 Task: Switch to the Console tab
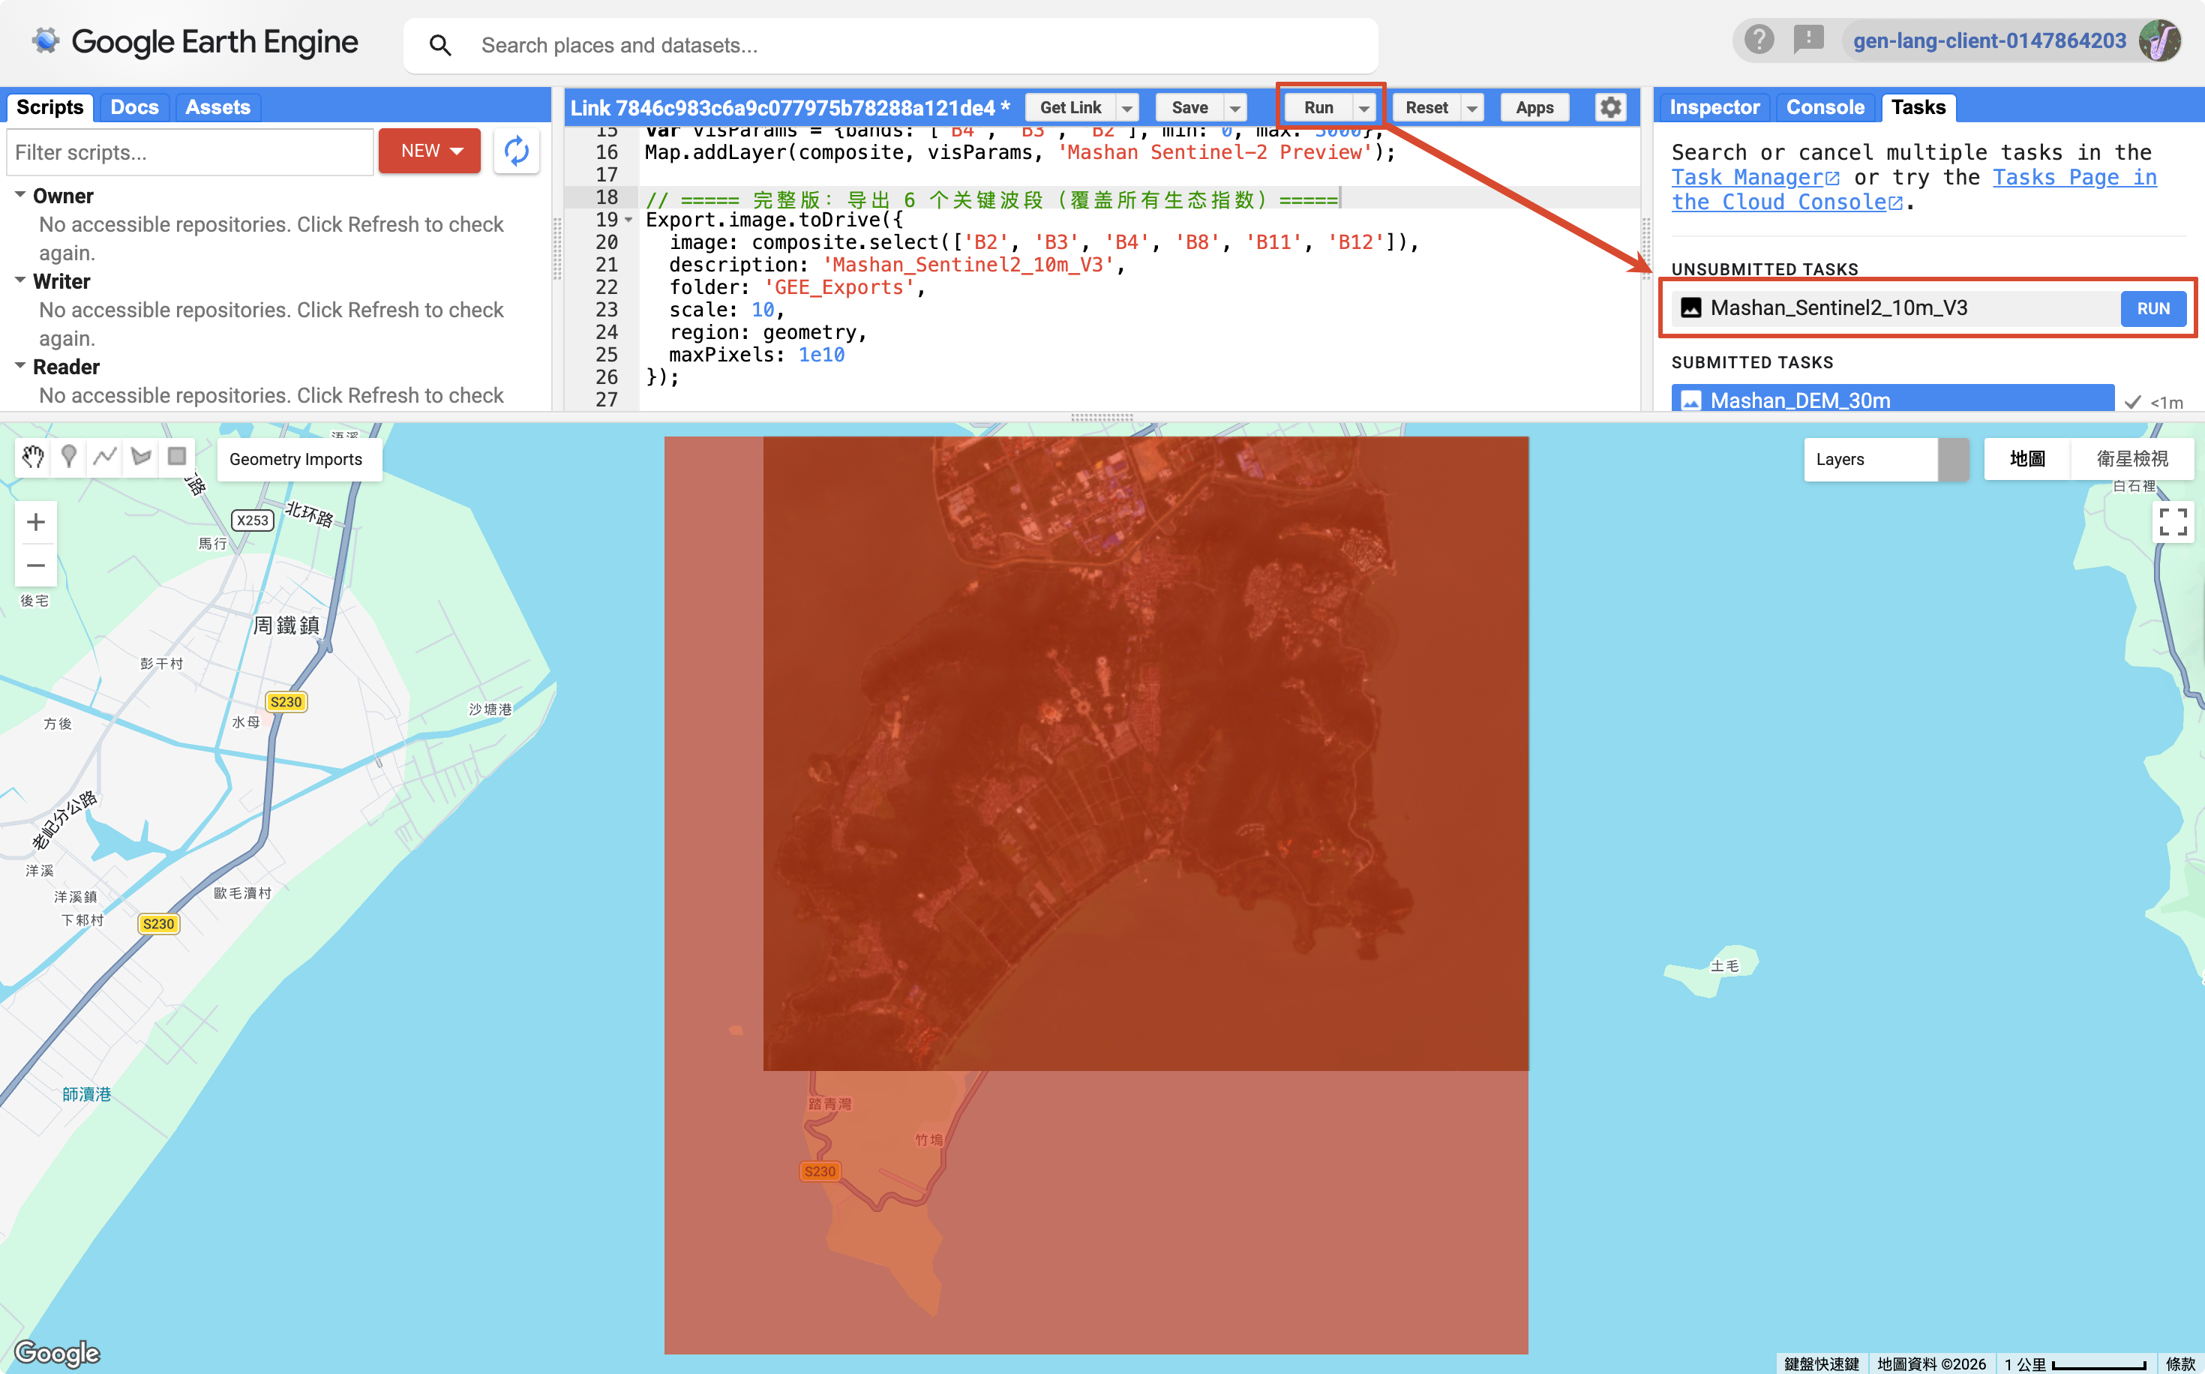1824,107
